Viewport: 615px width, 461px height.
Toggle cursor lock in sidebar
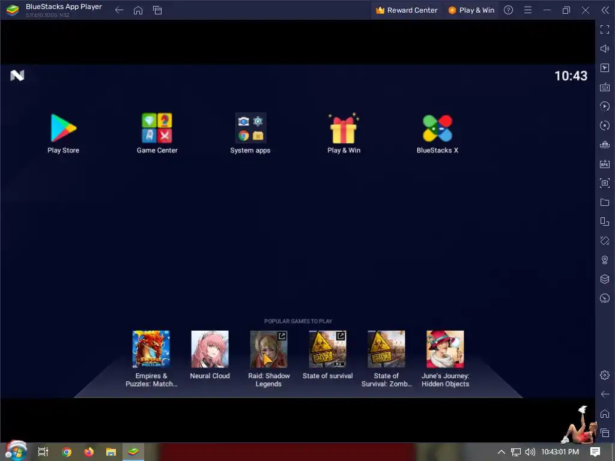pos(605,68)
